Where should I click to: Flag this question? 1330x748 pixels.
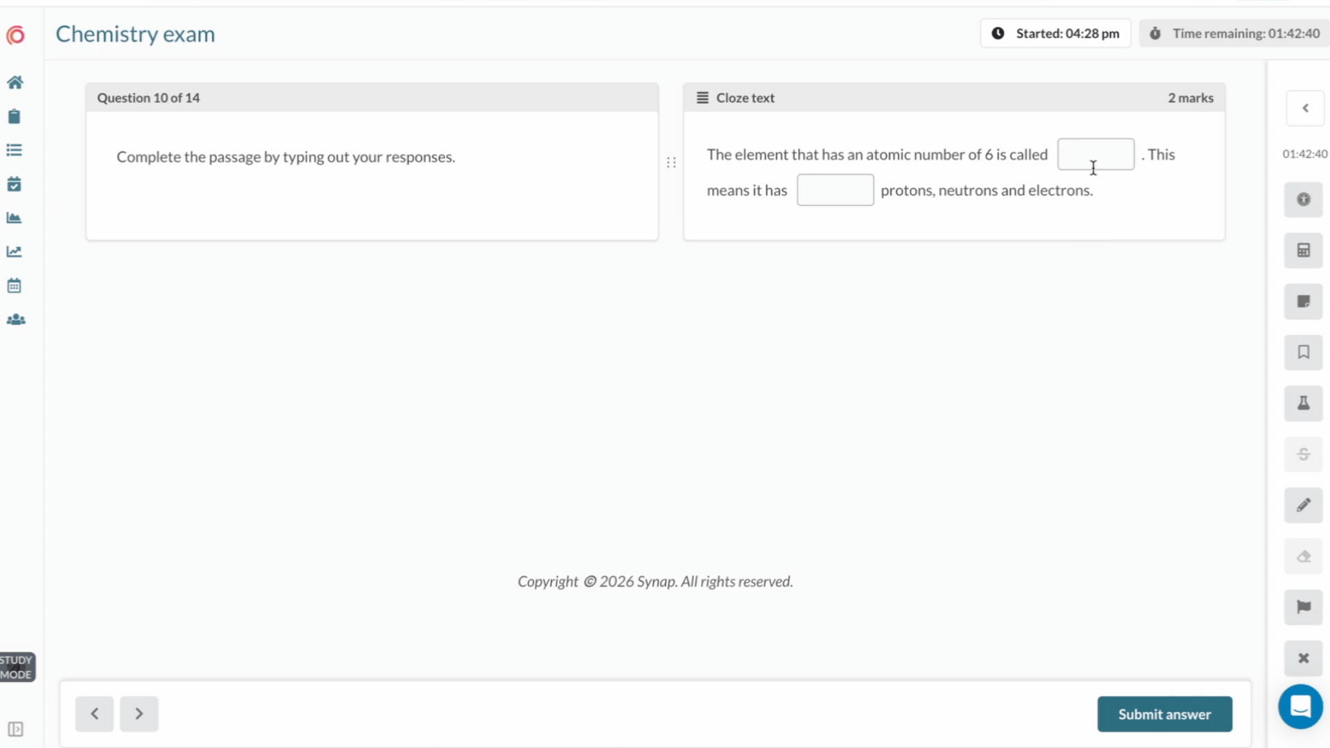coord(1304,607)
